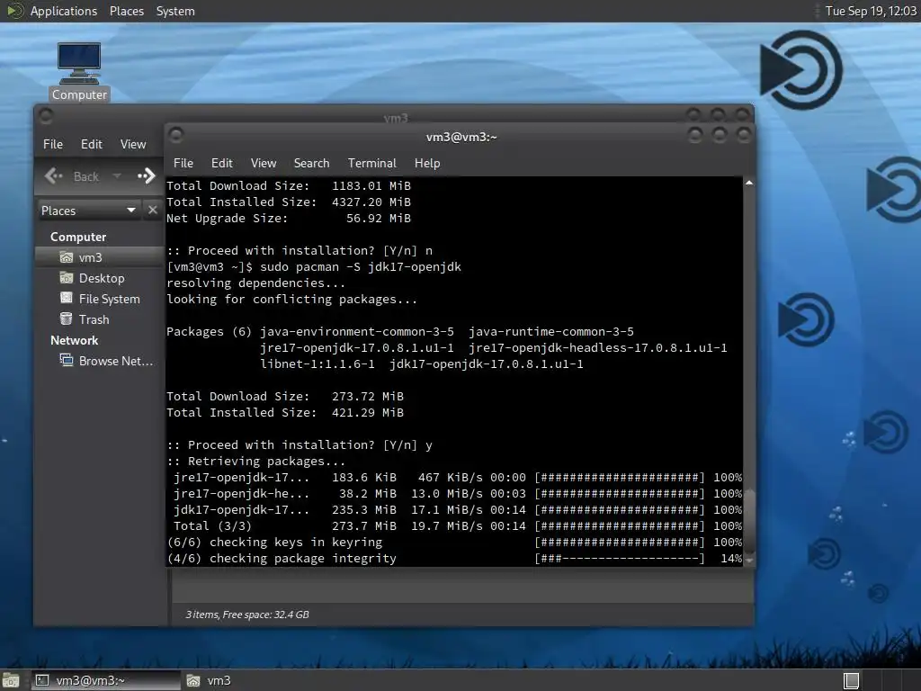The width and height of the screenshot is (921, 691).
Task: Open the Terminal menu
Action: click(371, 163)
